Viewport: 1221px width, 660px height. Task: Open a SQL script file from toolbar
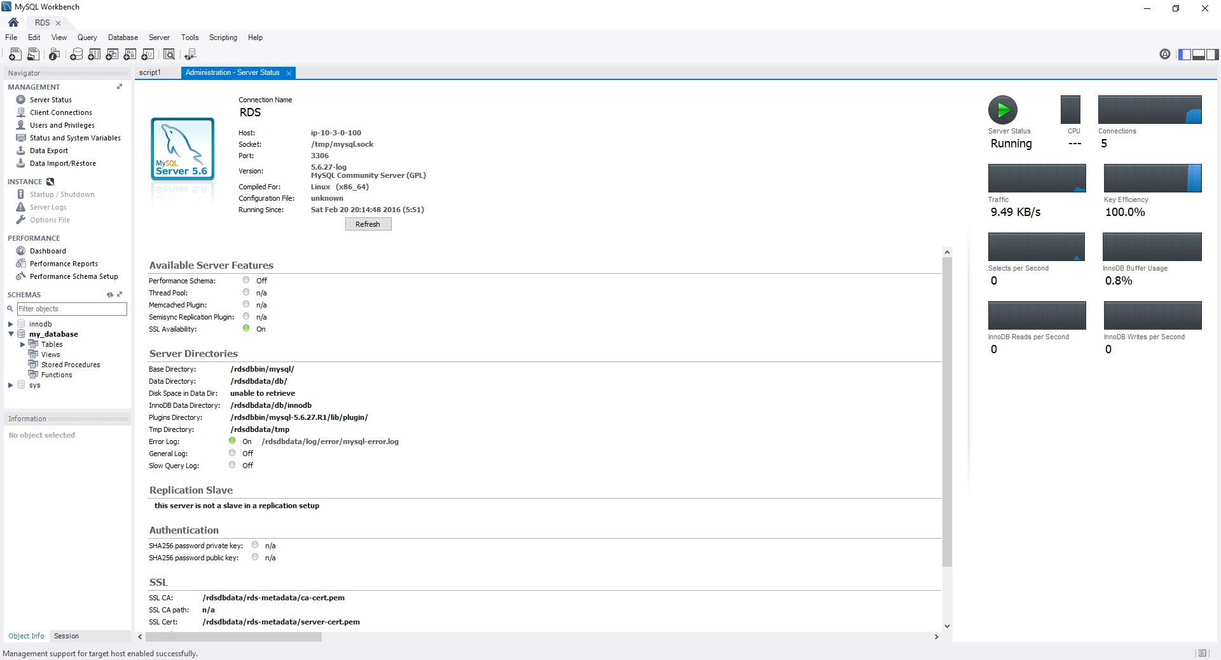coord(34,55)
